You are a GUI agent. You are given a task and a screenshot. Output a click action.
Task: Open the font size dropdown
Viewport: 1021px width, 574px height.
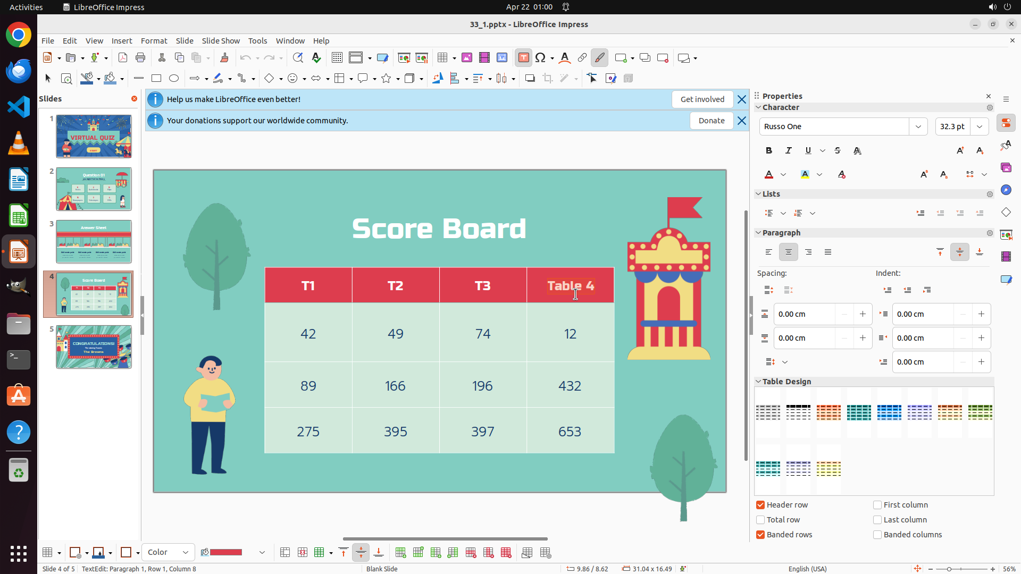[980, 126]
